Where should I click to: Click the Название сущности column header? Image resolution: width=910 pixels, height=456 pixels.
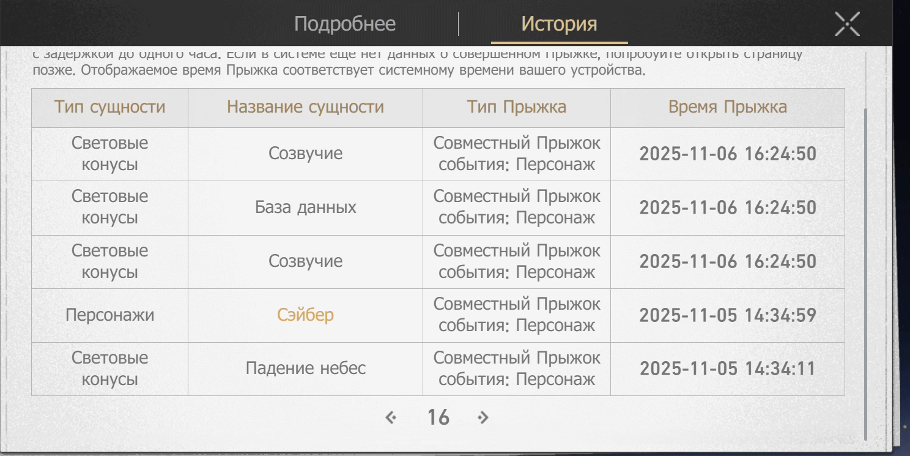(305, 107)
